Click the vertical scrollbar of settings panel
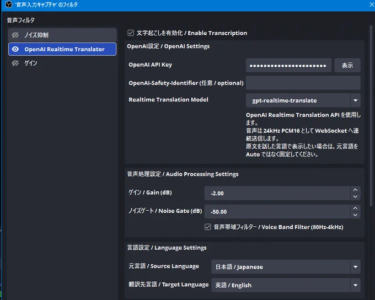 [x=371, y=115]
